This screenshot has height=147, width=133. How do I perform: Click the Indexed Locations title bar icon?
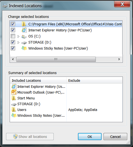coord(5,6)
